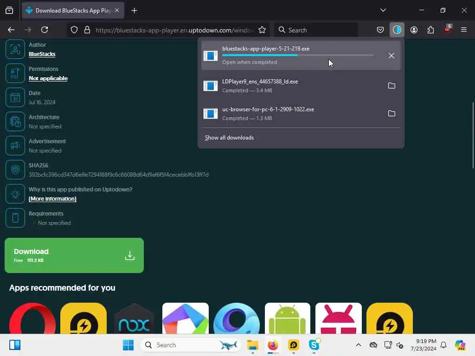Click the Architecture chip icon
The width and height of the screenshot is (475, 356).
15,121
